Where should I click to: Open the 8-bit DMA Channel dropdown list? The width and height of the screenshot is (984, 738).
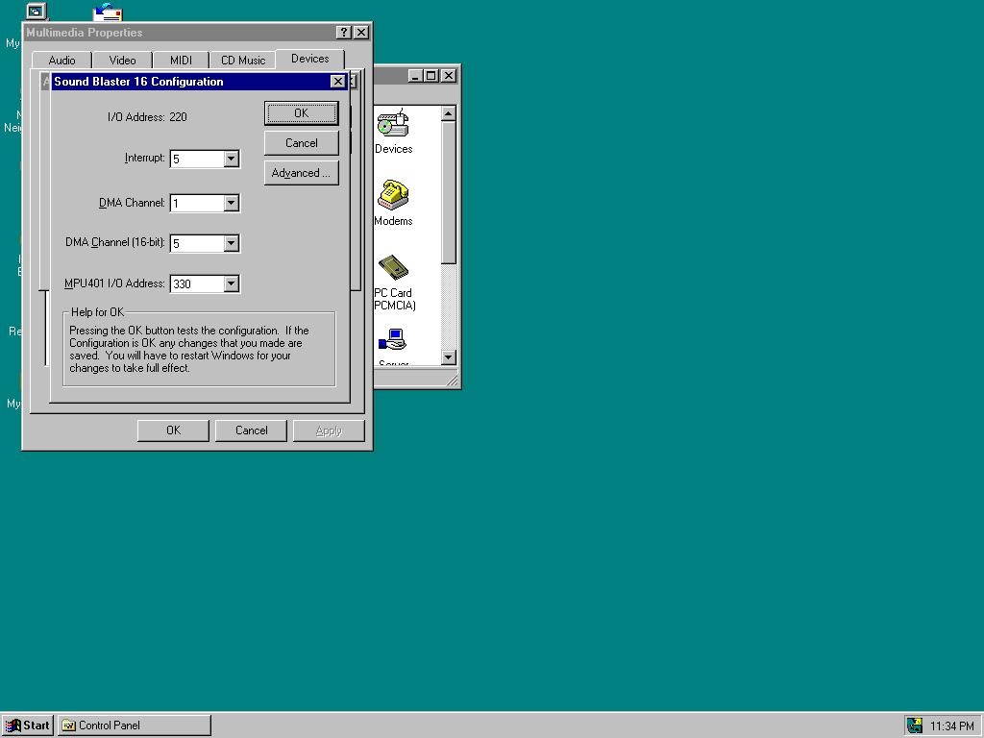coord(231,203)
